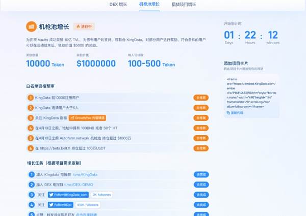
Task: Click the 510K followers count badge
Action: [88, 205]
